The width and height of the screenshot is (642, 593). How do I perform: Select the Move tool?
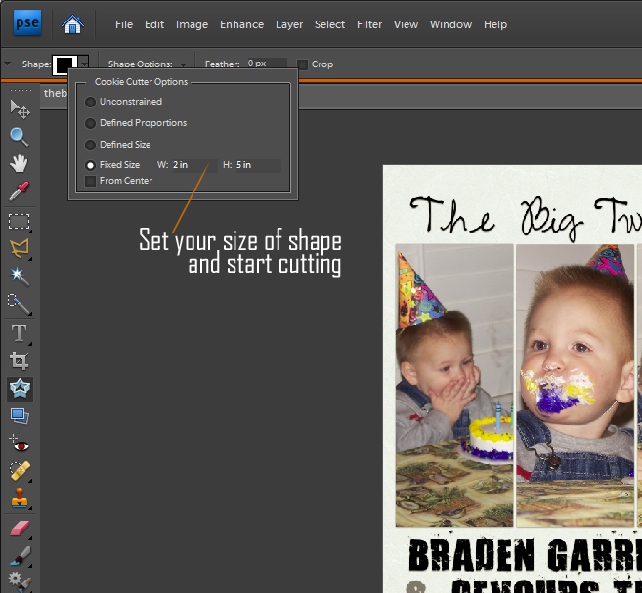(19, 107)
